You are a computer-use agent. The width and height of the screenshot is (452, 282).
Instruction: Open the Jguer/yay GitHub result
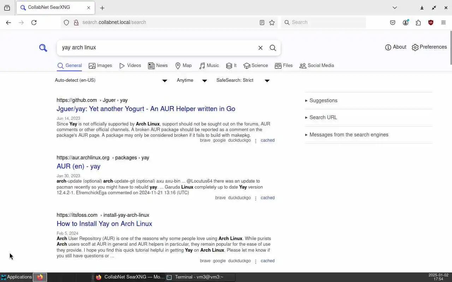pos(146,109)
